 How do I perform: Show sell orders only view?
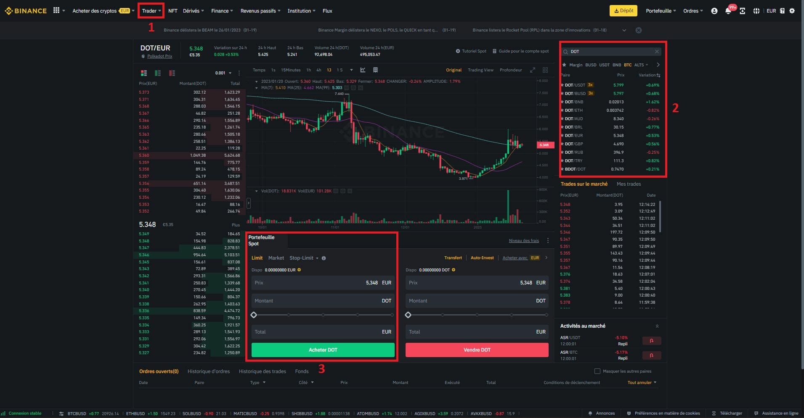(x=172, y=73)
